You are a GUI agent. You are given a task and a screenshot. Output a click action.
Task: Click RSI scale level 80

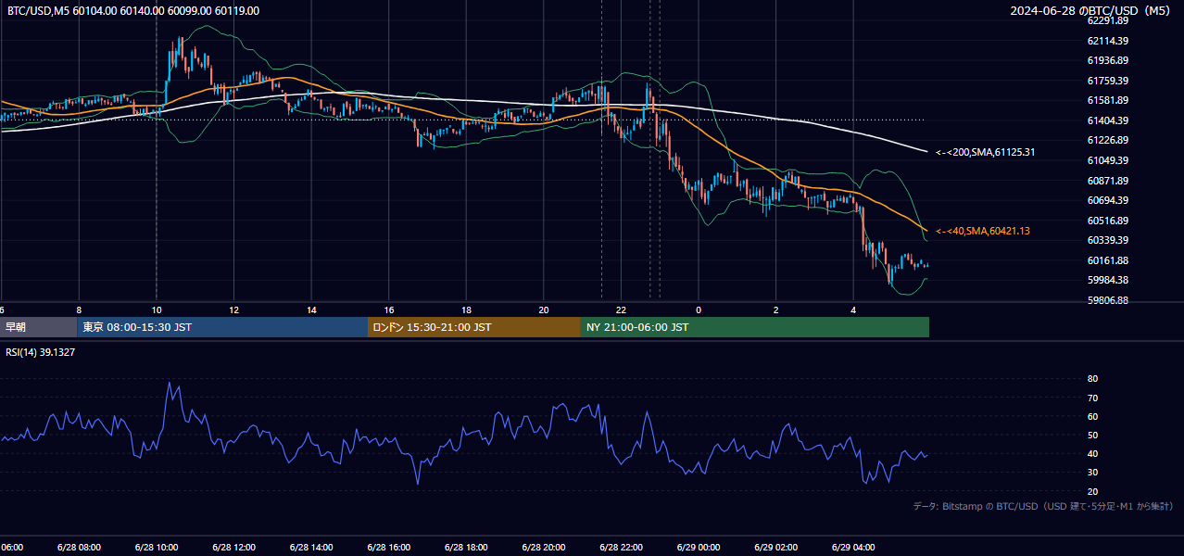tap(1092, 379)
